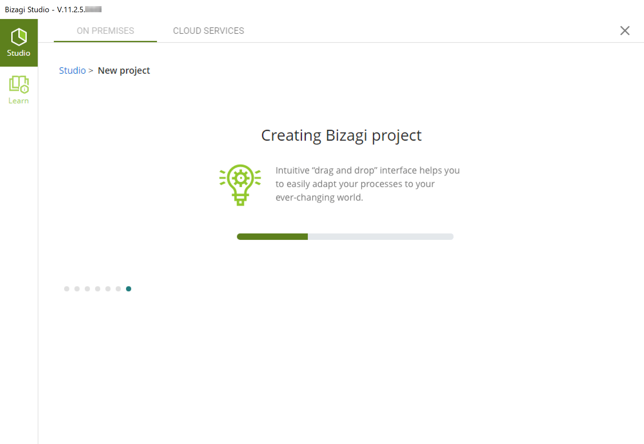Click the 'Creating Bizagi project' heading
Screen dimensions: 644x444
coord(341,136)
